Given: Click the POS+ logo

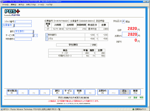Looking at the screenshot, I should coord(12,13).
